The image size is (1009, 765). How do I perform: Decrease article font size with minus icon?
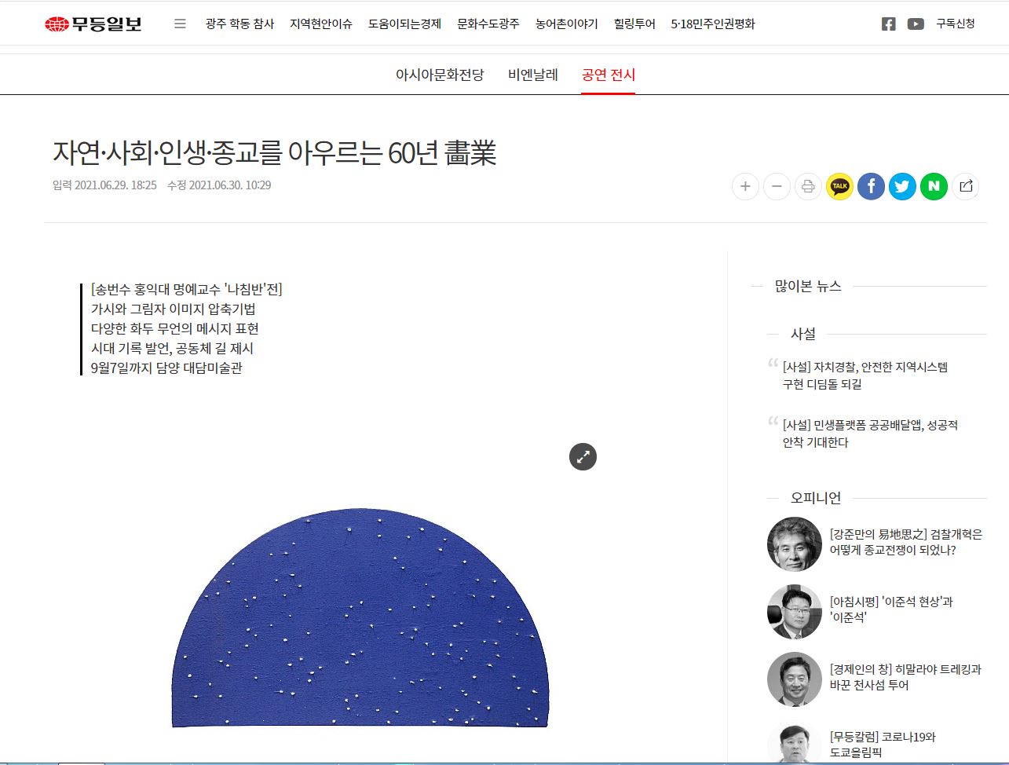pos(777,186)
